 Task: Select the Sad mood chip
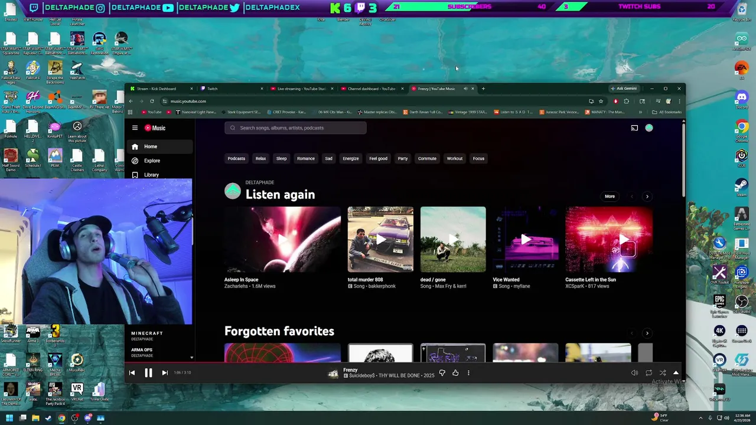point(328,158)
